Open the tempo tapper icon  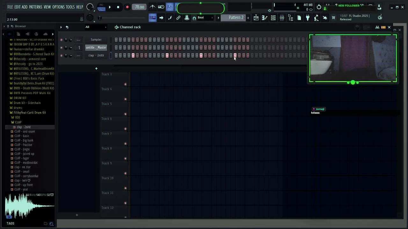click(x=316, y=18)
